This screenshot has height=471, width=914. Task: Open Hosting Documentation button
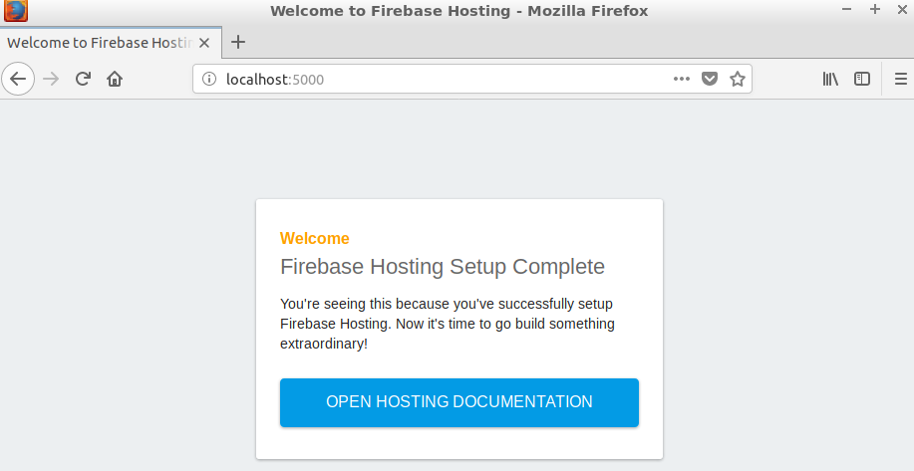tap(459, 402)
